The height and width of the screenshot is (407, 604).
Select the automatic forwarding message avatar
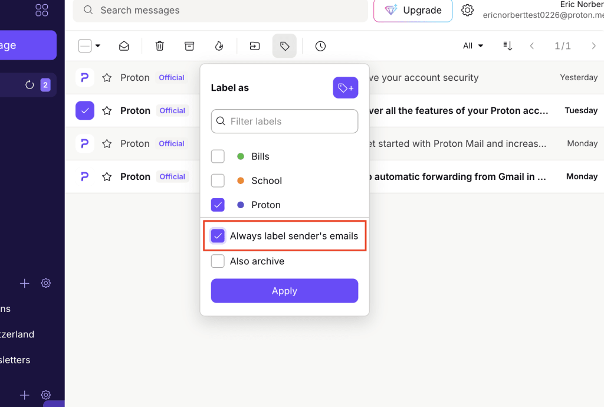pos(85,177)
